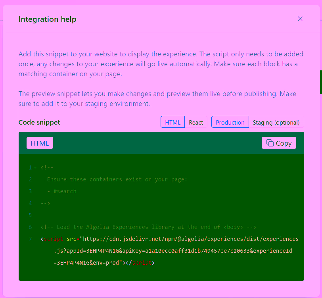Copy the code snippet

279,143
